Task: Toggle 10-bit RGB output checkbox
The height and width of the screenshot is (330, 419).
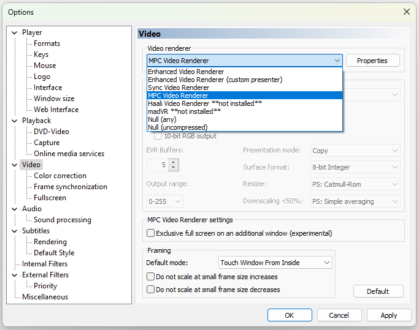Action: [158, 136]
